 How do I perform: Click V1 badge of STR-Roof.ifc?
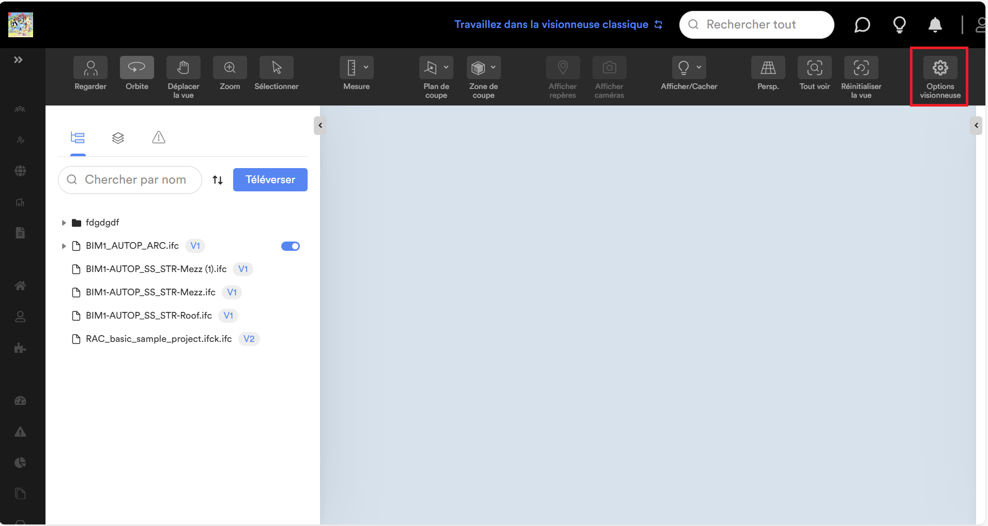point(228,315)
